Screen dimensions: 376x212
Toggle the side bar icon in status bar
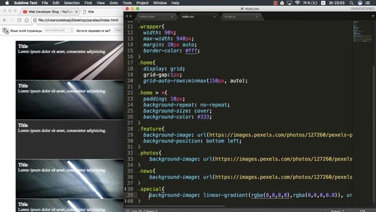tap(127, 211)
